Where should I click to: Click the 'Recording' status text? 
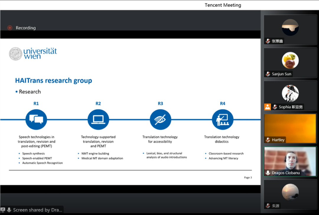point(26,28)
